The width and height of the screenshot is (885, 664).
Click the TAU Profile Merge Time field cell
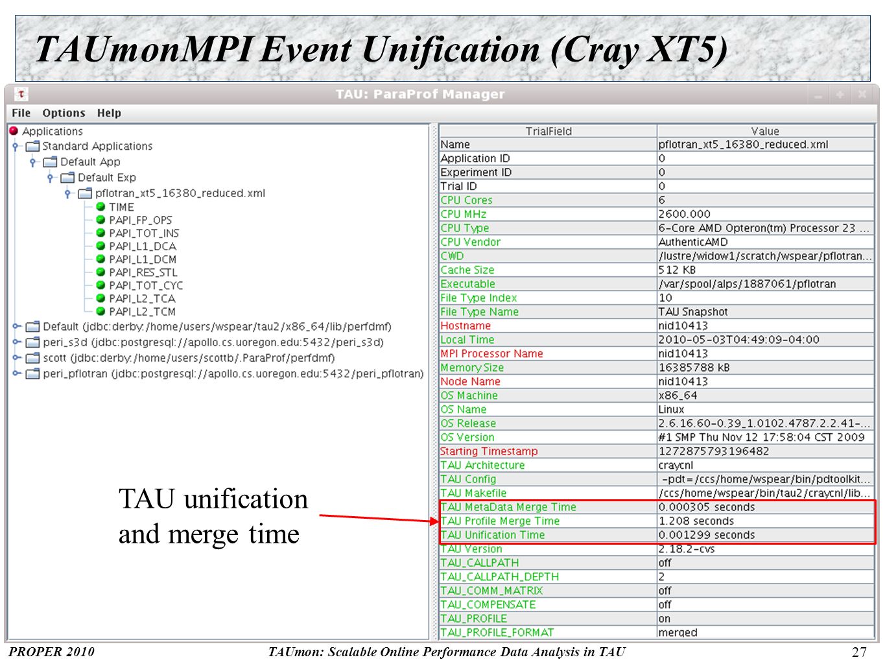549,521
